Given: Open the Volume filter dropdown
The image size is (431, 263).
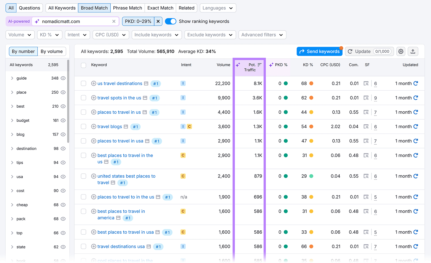Looking at the screenshot, I should 20,35.
